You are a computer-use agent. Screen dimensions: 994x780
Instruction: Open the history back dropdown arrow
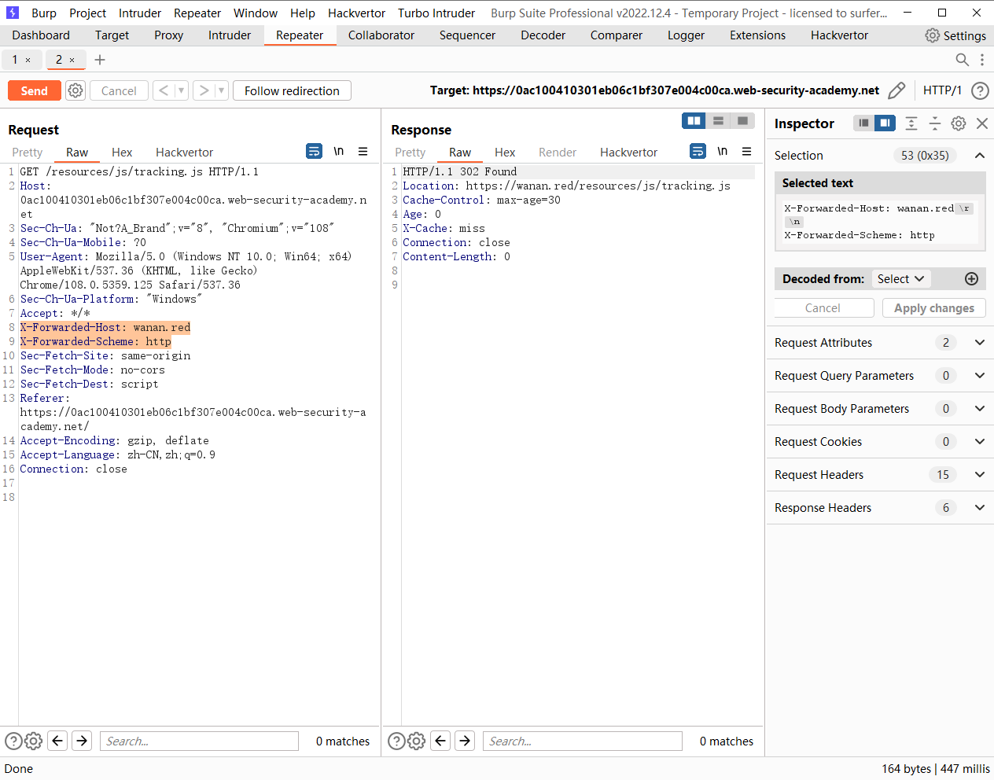181,90
